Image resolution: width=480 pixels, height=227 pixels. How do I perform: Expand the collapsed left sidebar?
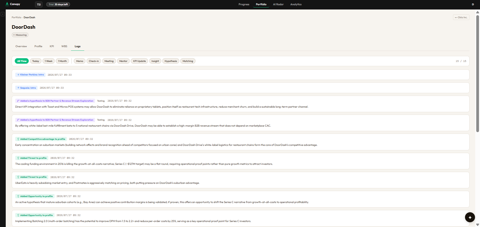3,14
